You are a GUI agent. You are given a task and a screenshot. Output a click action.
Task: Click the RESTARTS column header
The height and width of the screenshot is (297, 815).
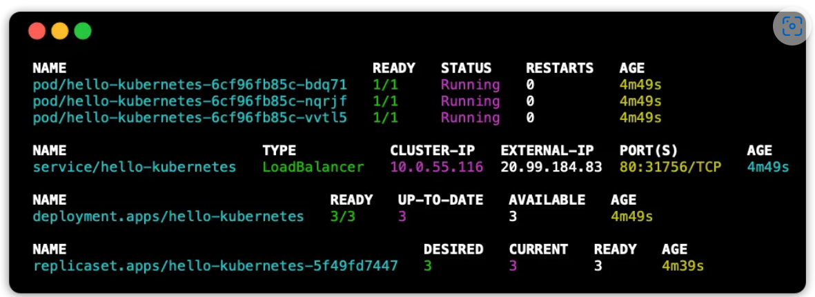pos(560,68)
